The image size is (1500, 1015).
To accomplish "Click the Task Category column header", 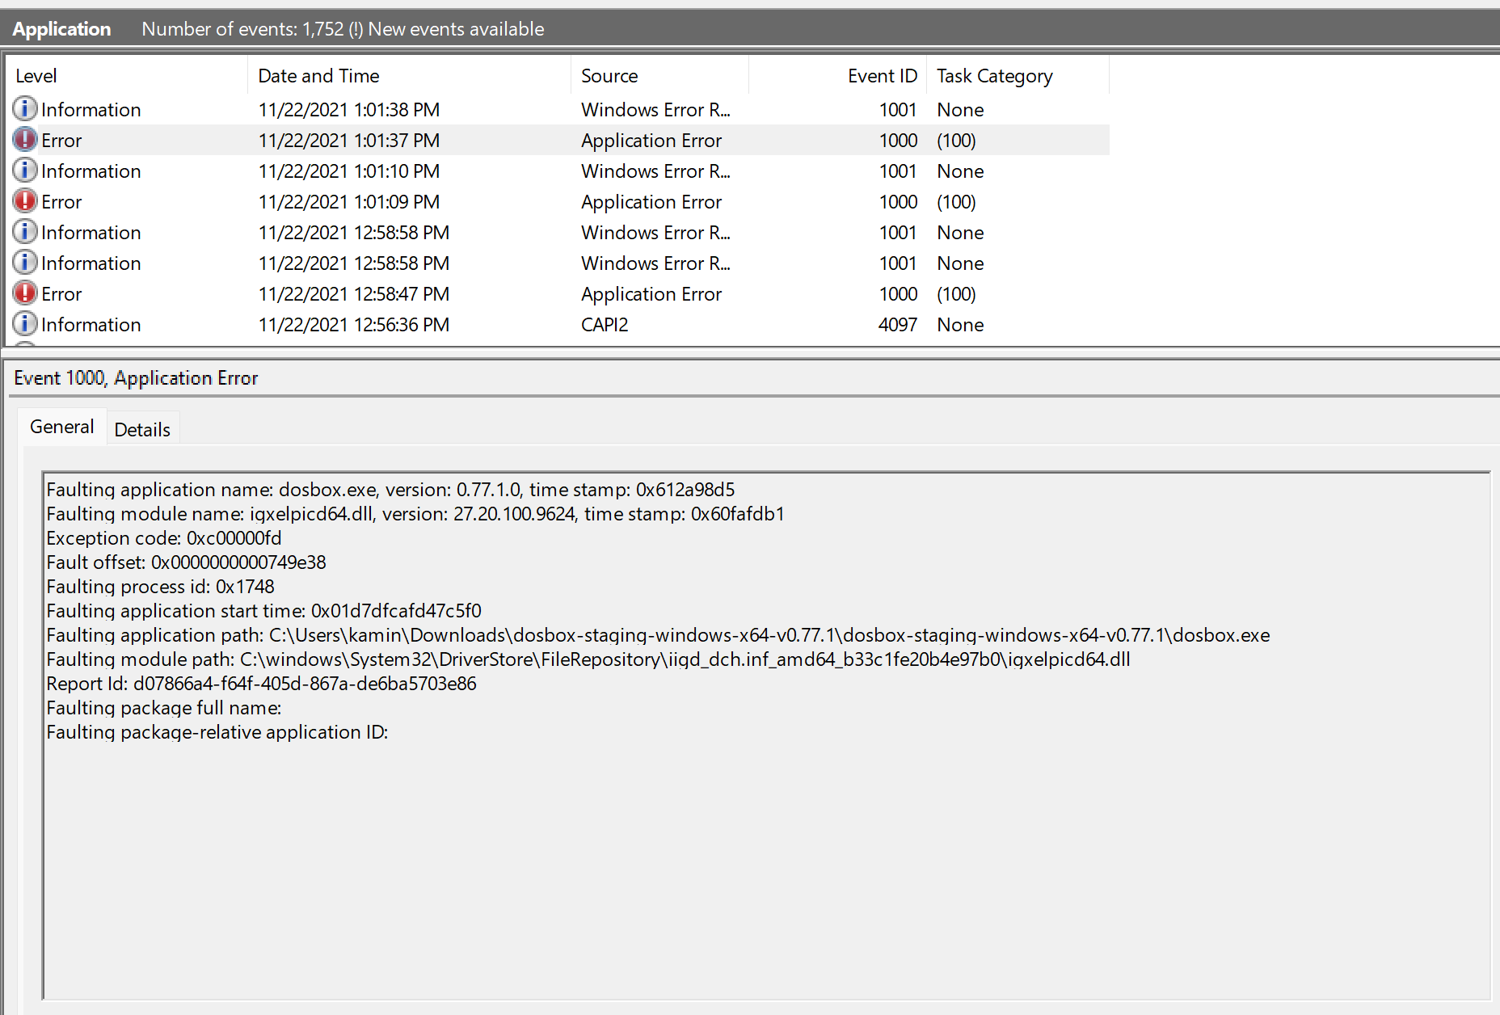I will click(x=995, y=75).
